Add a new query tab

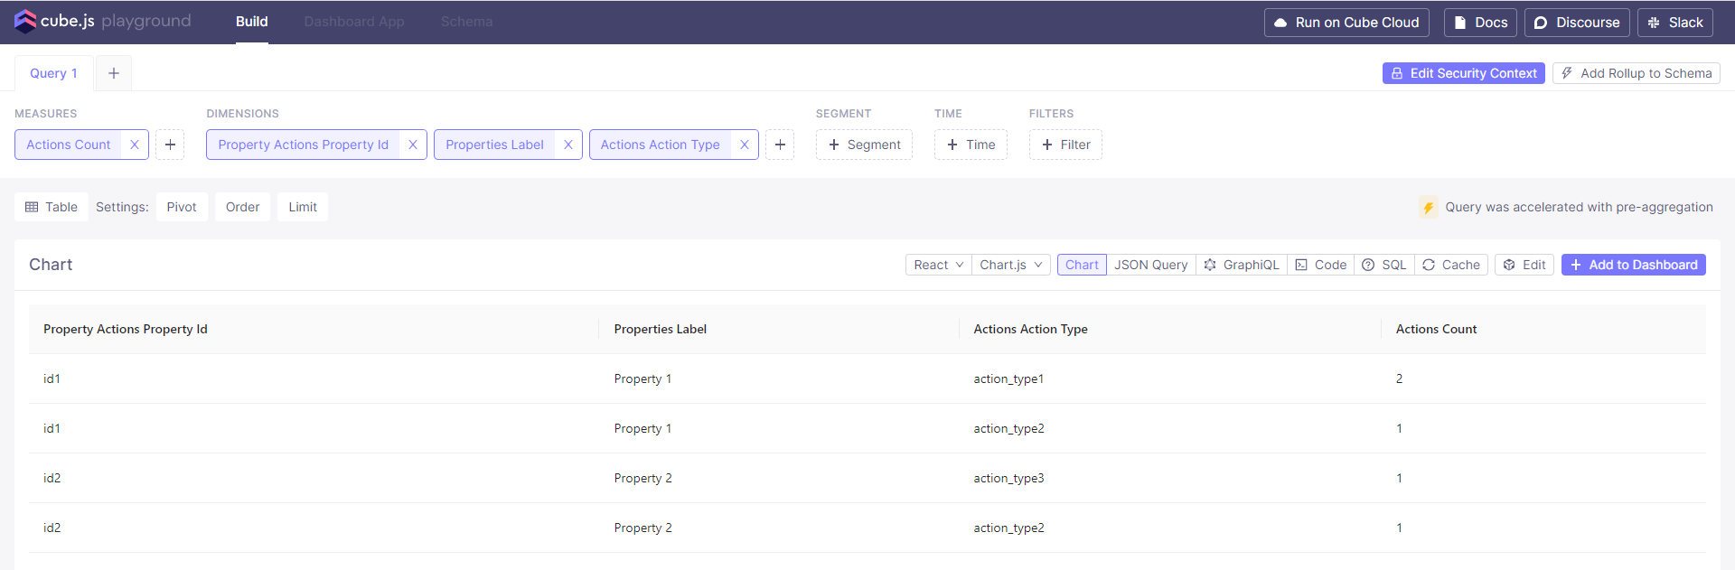(114, 73)
